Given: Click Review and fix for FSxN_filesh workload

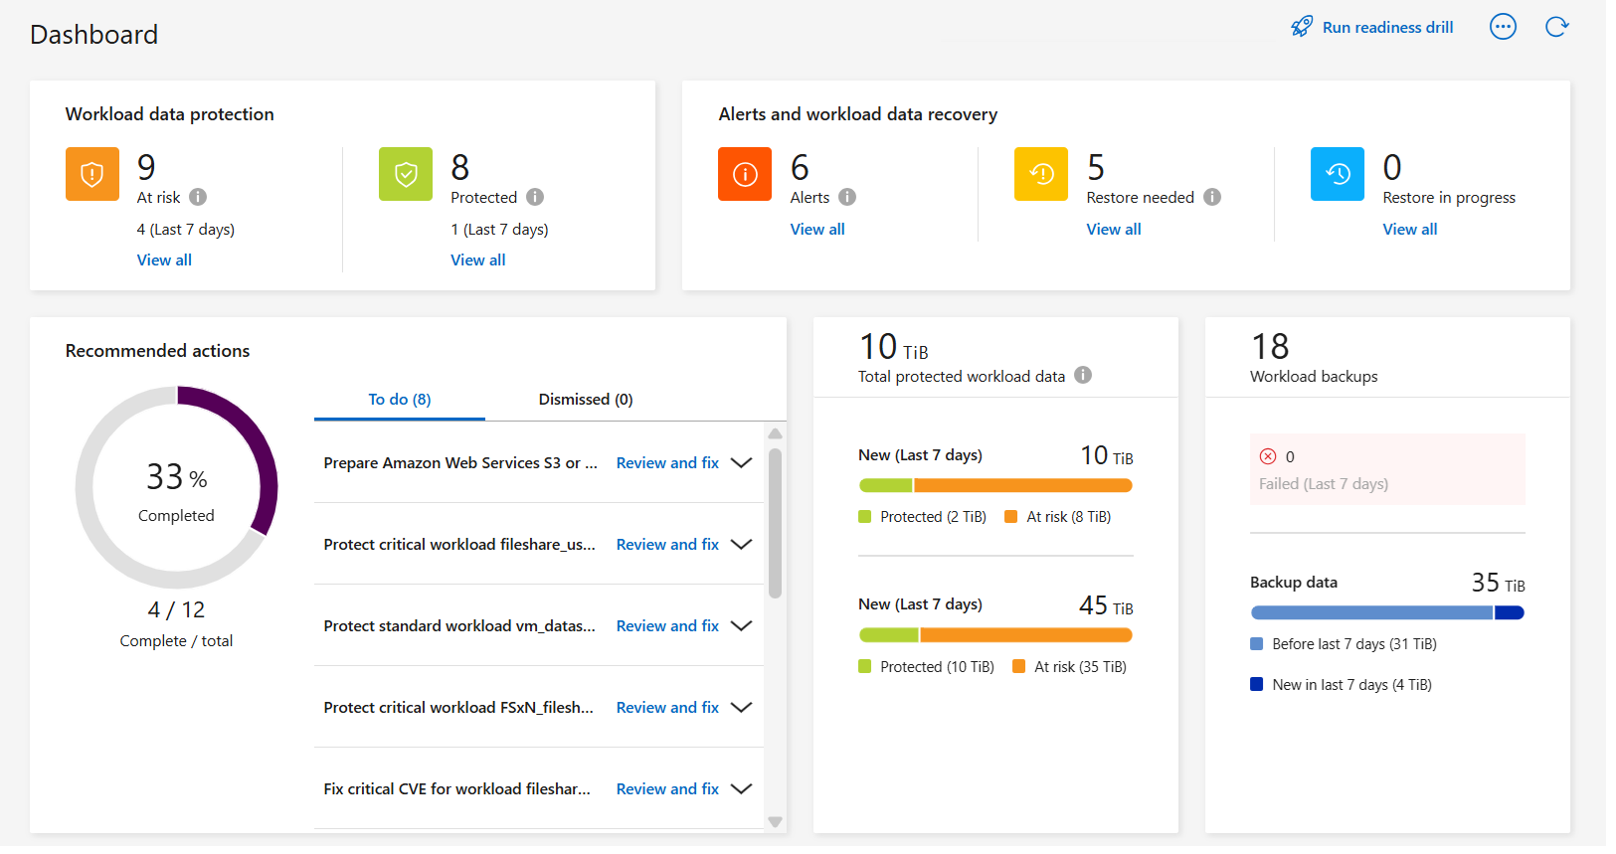Looking at the screenshot, I should pos(667,708).
